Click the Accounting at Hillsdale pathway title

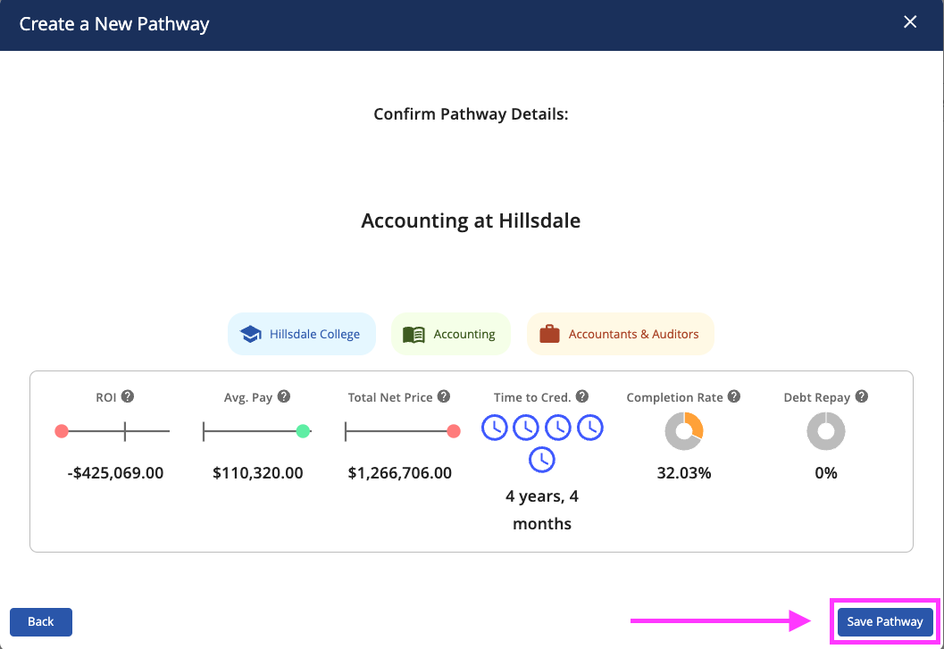click(471, 221)
